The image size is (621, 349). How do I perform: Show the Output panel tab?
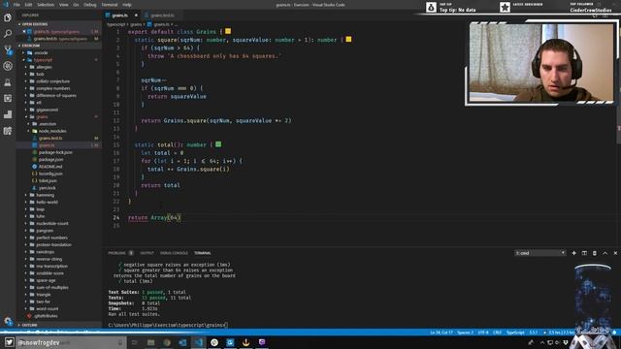147,253
